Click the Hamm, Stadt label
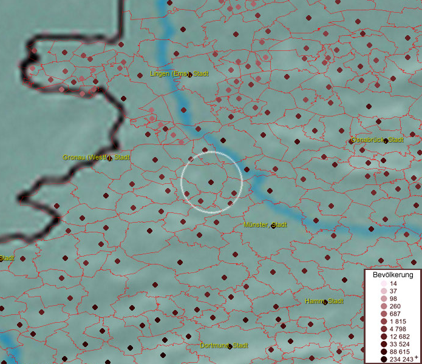 coord(324,301)
